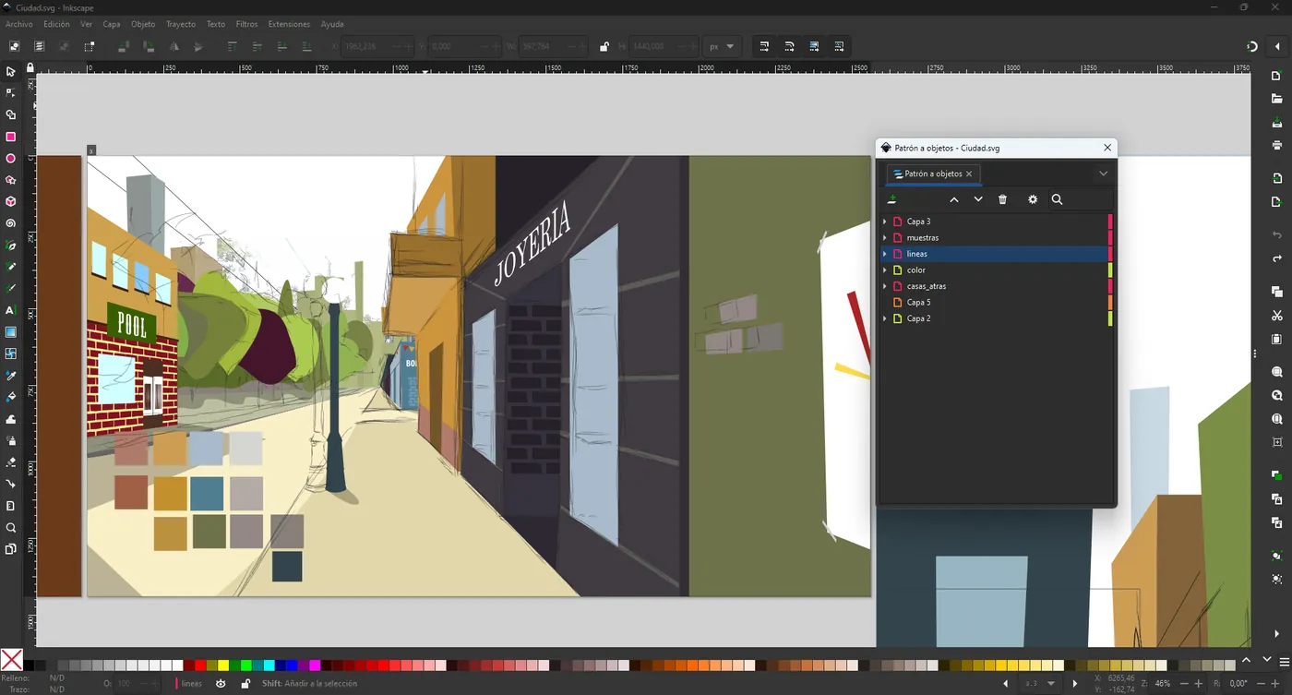Toggle scale rounded corners with rectangles
Viewport: 1292px width, 695px height.
(789, 47)
